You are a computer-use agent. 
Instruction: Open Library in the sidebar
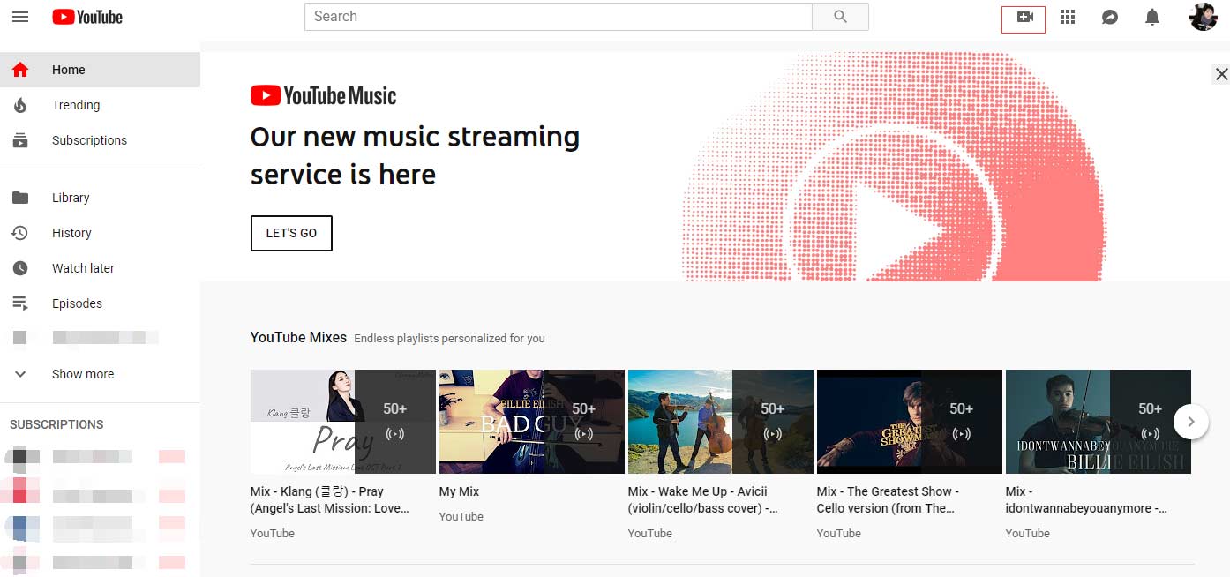pyautogui.click(x=100, y=198)
